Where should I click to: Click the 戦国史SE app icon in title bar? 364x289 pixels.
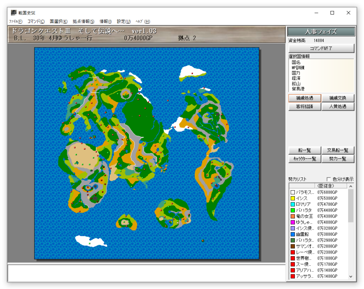point(14,13)
